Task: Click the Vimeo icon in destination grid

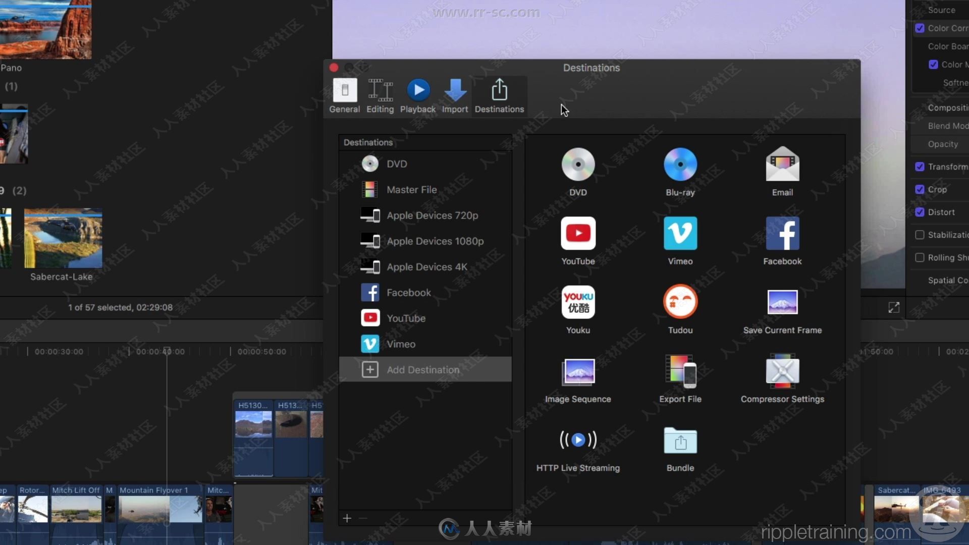Action: tap(680, 233)
